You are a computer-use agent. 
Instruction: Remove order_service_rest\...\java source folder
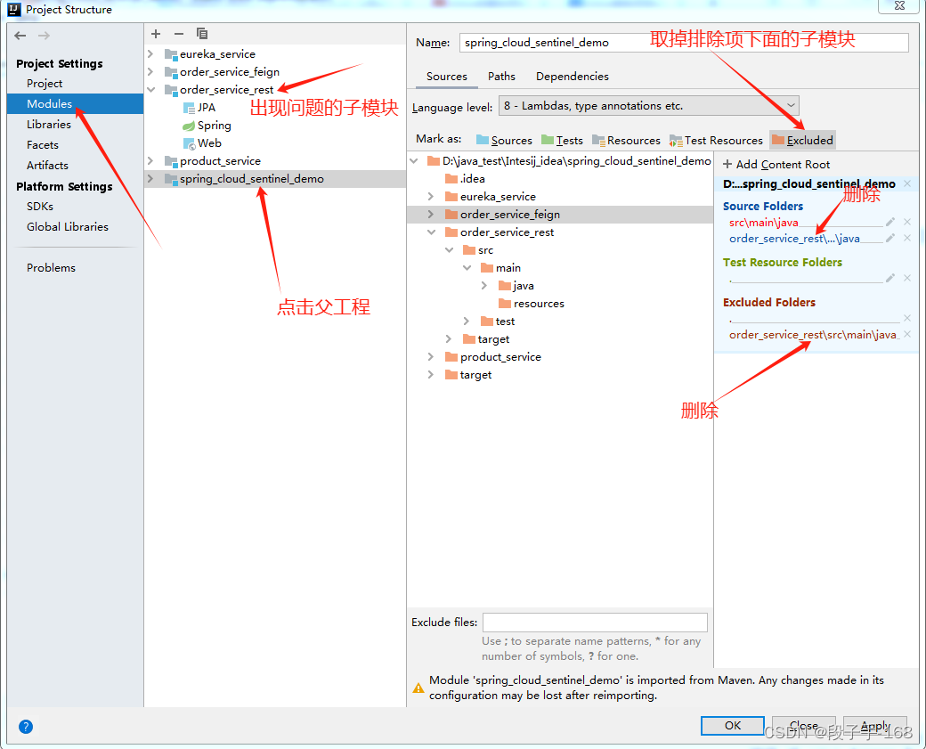907,238
